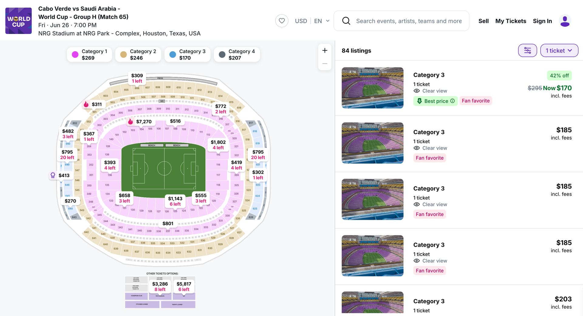Image resolution: width=583 pixels, height=316 pixels.
Task: Click the World Cup logo
Action: [19, 21]
